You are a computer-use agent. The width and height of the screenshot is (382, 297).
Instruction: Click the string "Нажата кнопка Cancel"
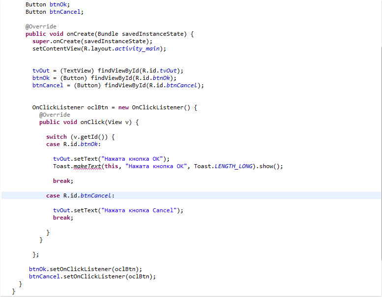click(x=139, y=210)
